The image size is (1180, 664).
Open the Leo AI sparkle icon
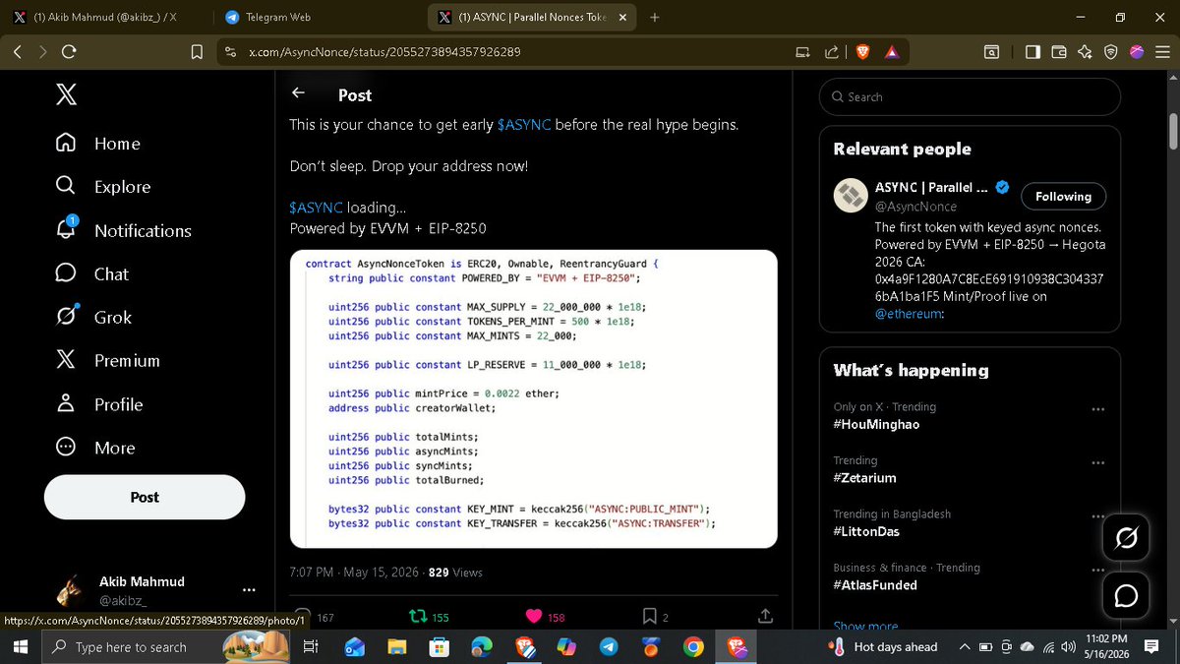(x=1085, y=52)
